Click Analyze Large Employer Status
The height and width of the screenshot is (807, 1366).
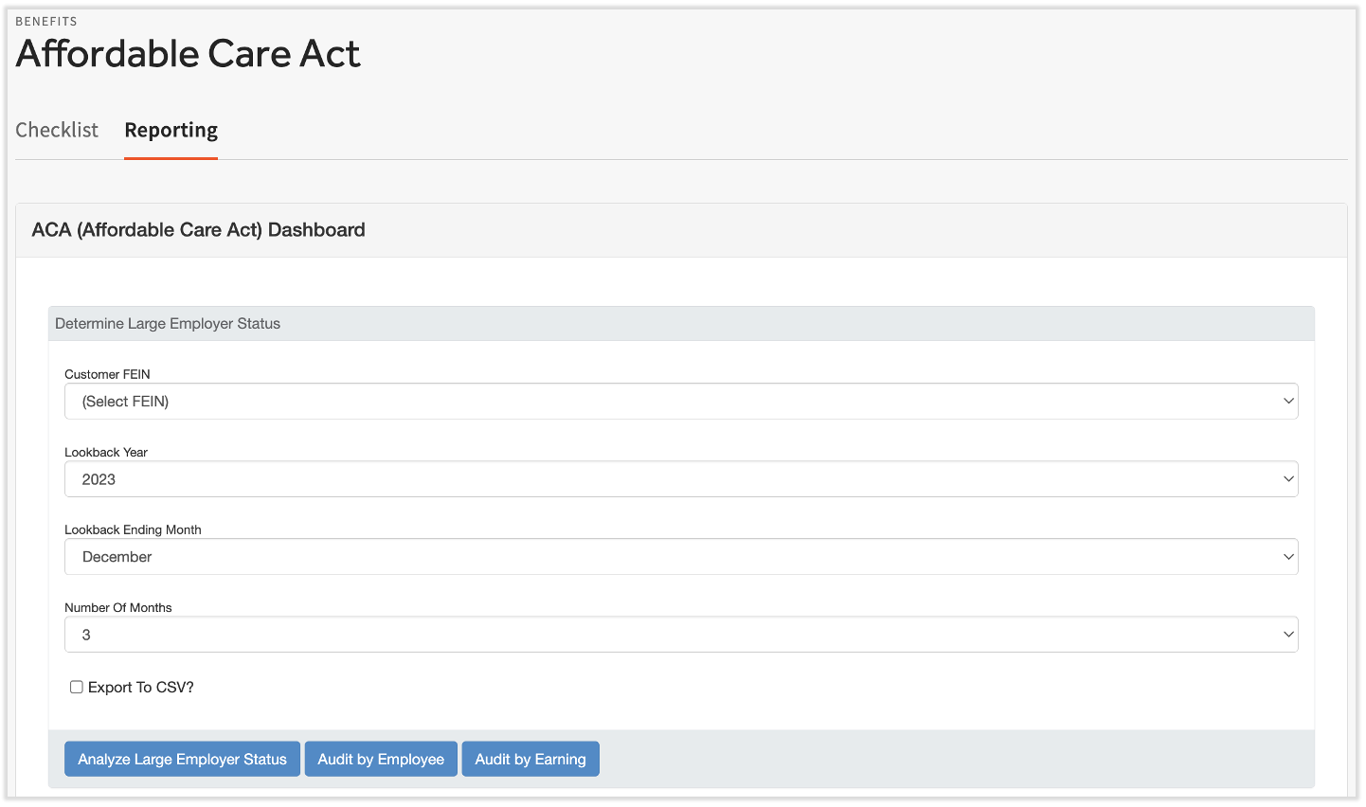point(182,759)
